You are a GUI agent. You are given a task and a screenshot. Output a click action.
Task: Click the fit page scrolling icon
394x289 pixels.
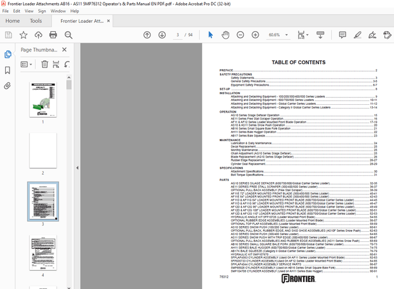(301, 35)
